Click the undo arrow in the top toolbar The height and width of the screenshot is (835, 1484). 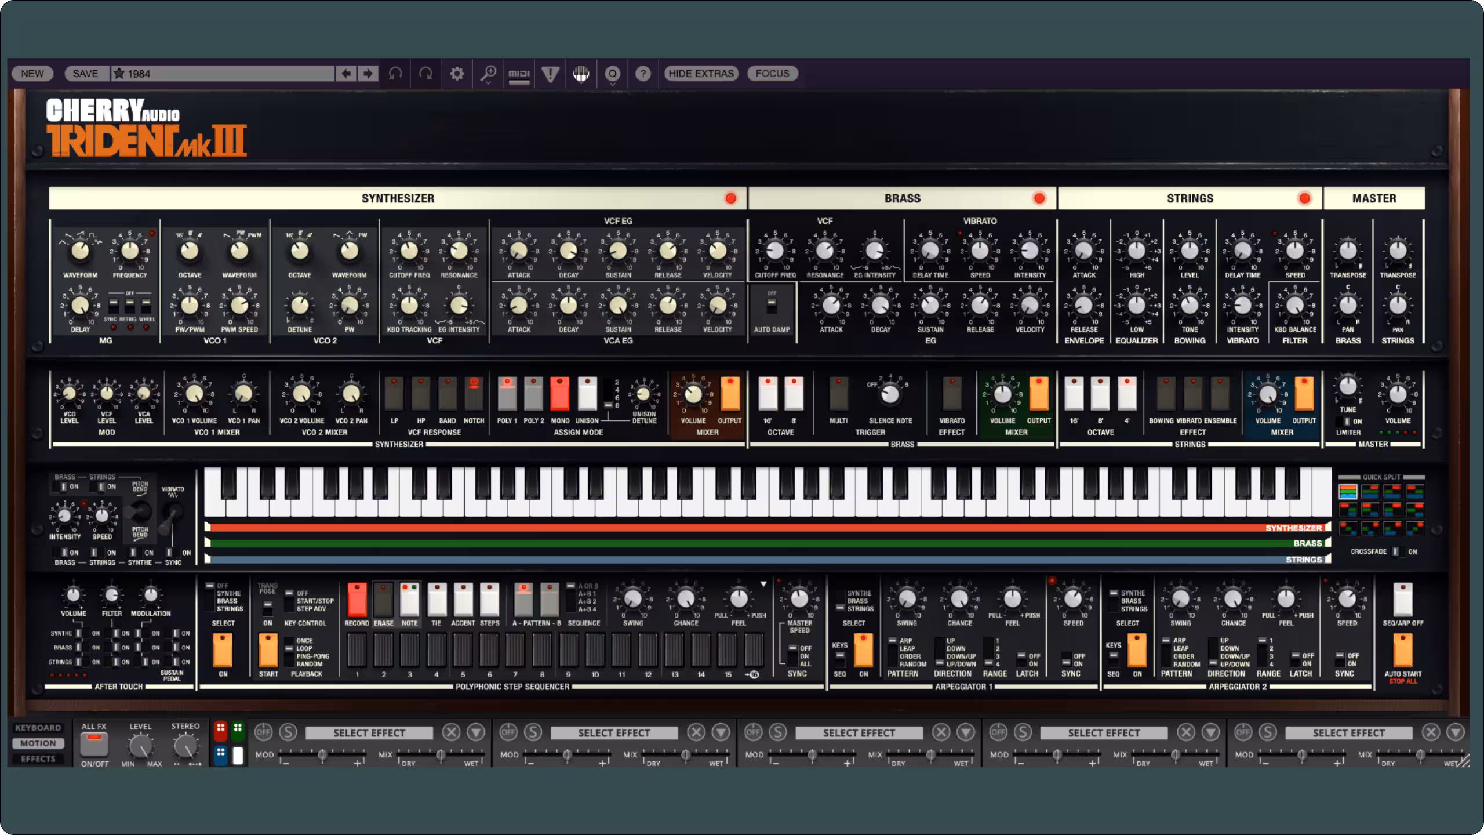pyautogui.click(x=395, y=74)
